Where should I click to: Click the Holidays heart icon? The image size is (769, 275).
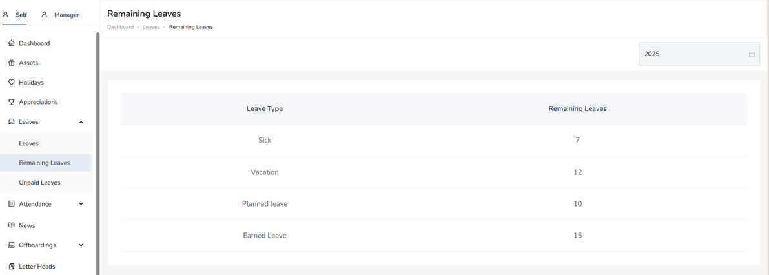12,83
